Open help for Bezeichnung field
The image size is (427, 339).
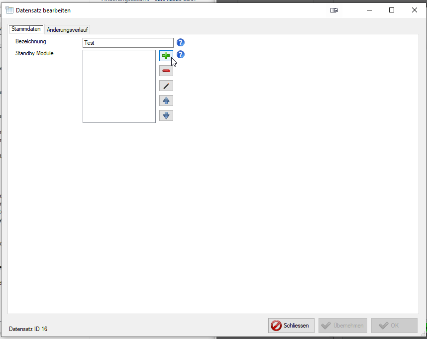tap(181, 43)
